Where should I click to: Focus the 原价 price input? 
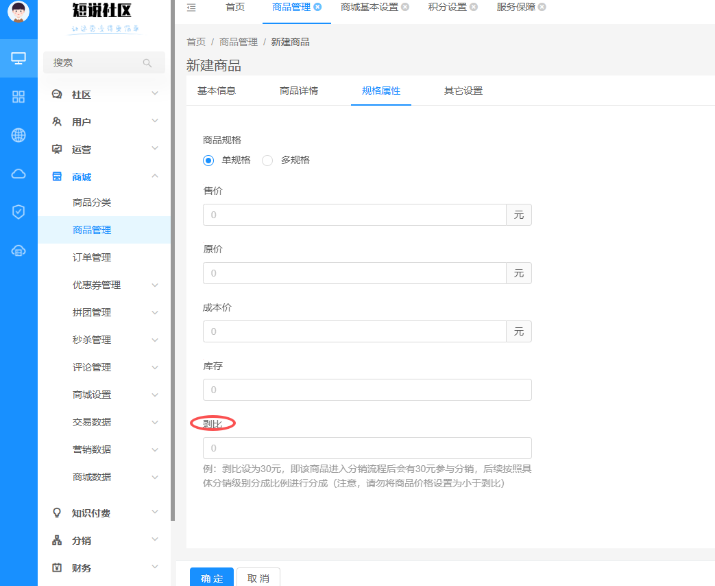tap(355, 273)
